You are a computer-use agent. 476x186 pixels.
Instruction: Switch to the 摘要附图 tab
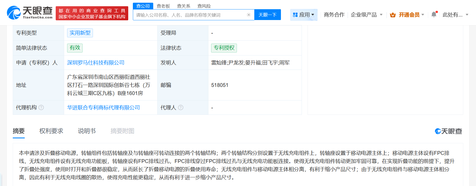tap(123, 131)
